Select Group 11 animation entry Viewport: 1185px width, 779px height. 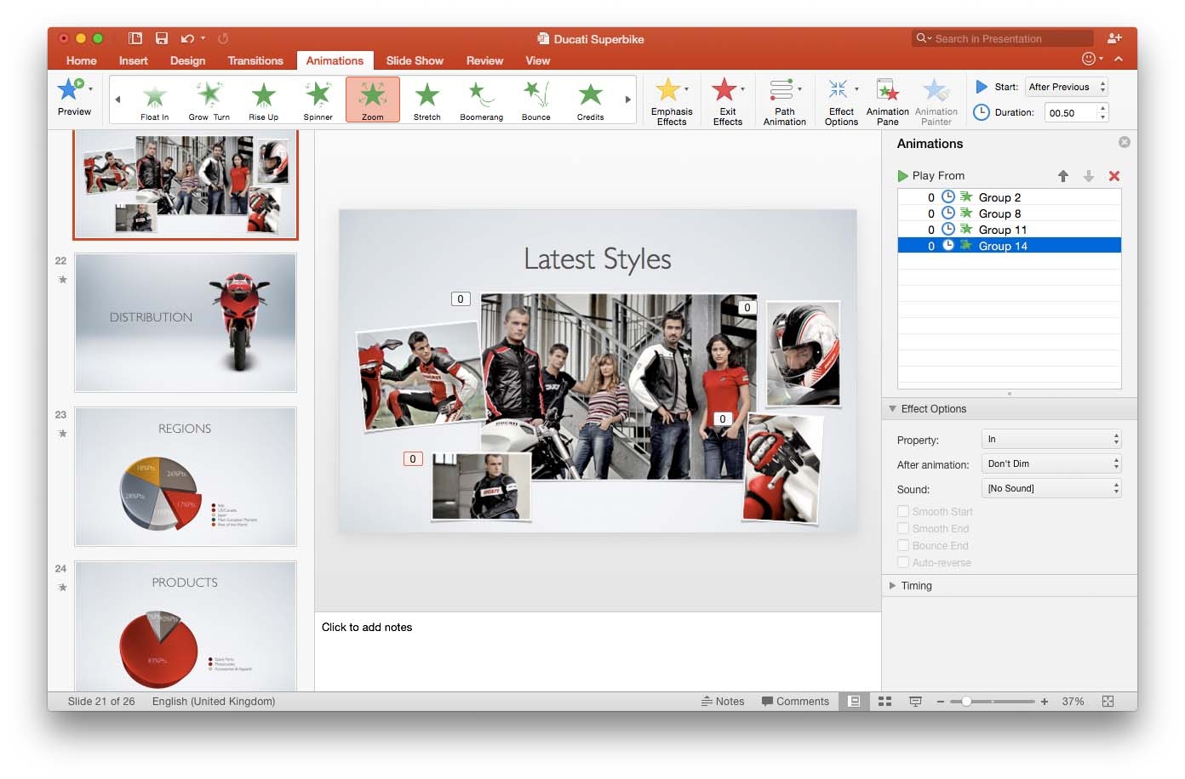1009,230
